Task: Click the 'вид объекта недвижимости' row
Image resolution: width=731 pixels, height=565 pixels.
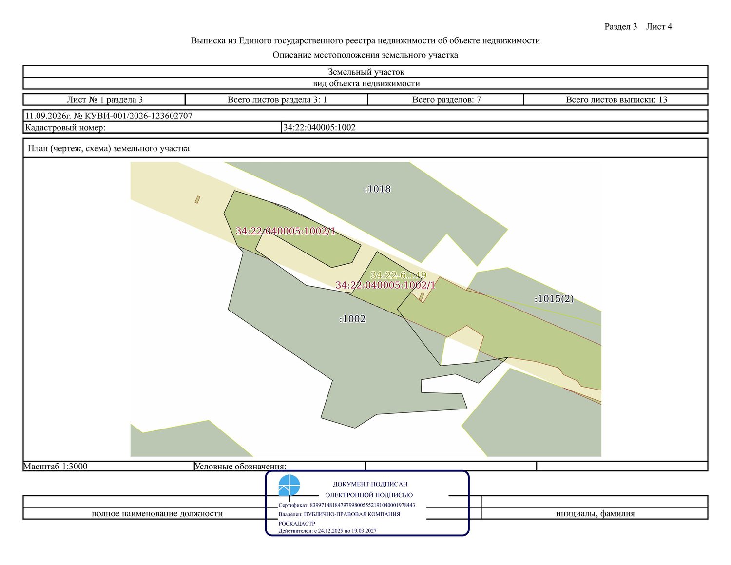Action: pyautogui.click(x=365, y=83)
